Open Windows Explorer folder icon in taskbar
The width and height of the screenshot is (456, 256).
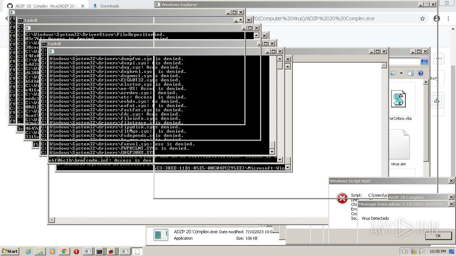click(40, 251)
